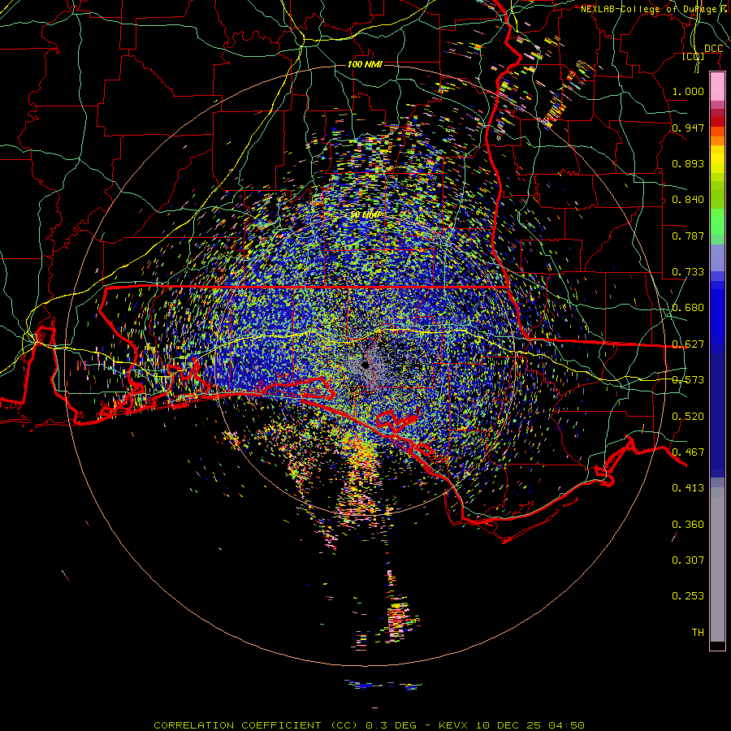Image resolution: width=731 pixels, height=731 pixels.
Task: Click the 0.733 scale label
Action: [x=688, y=272]
